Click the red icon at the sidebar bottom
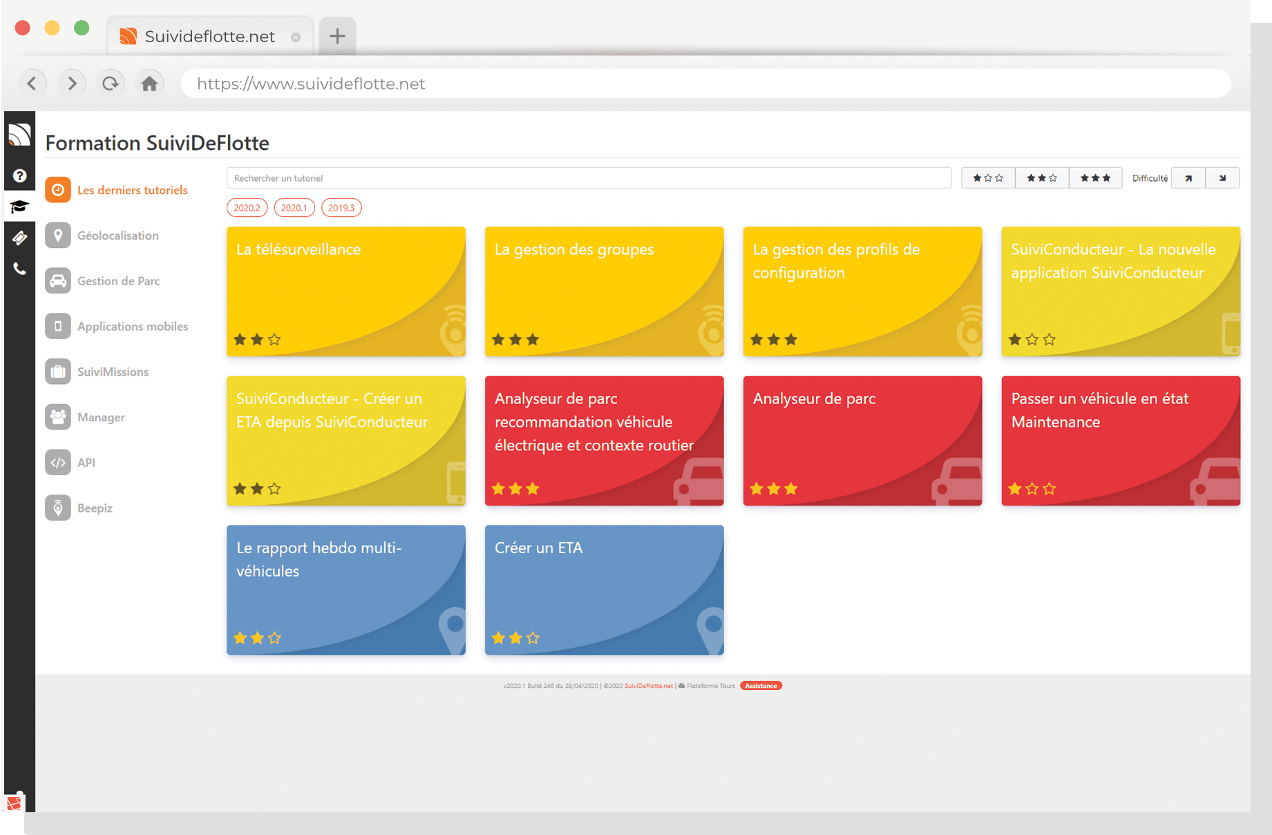1272x835 pixels. pos(14,803)
